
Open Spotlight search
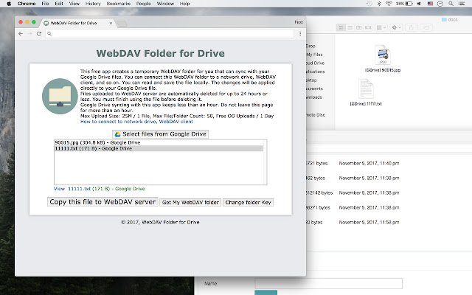(x=451, y=4)
